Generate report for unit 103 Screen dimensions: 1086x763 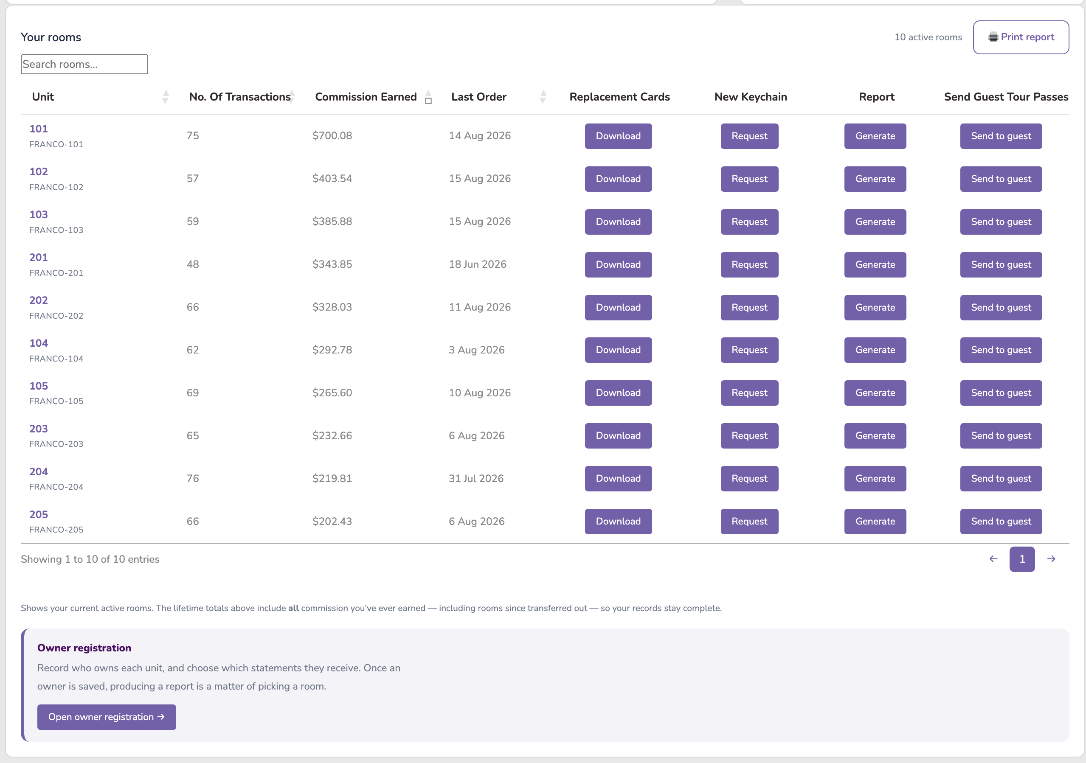point(875,222)
